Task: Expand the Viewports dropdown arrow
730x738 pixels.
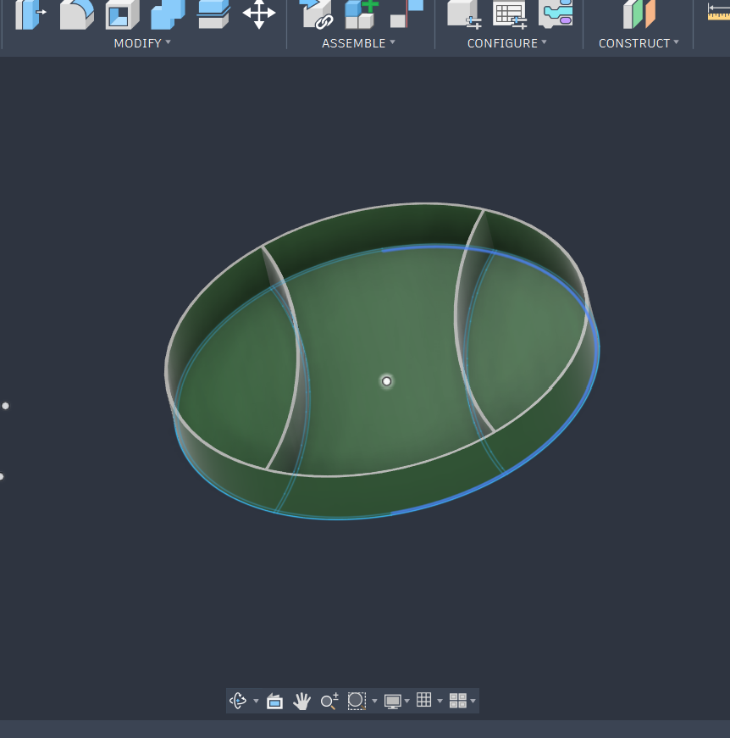Action: tap(473, 702)
